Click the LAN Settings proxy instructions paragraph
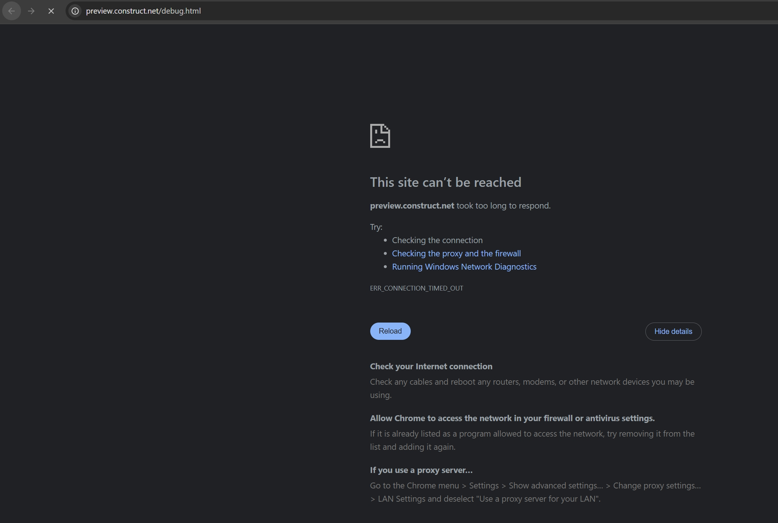Image resolution: width=778 pixels, height=523 pixels. pyautogui.click(x=535, y=492)
